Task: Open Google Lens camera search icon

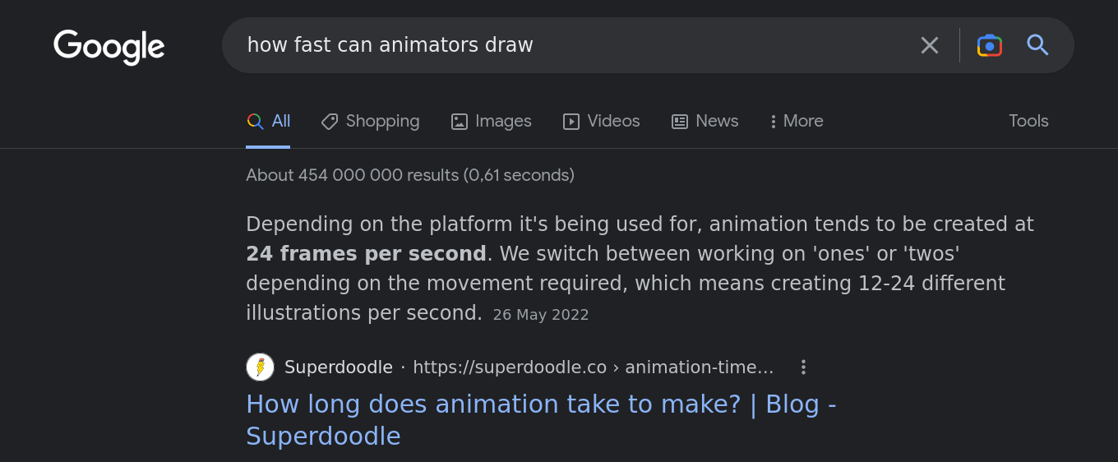Action: coord(989,45)
